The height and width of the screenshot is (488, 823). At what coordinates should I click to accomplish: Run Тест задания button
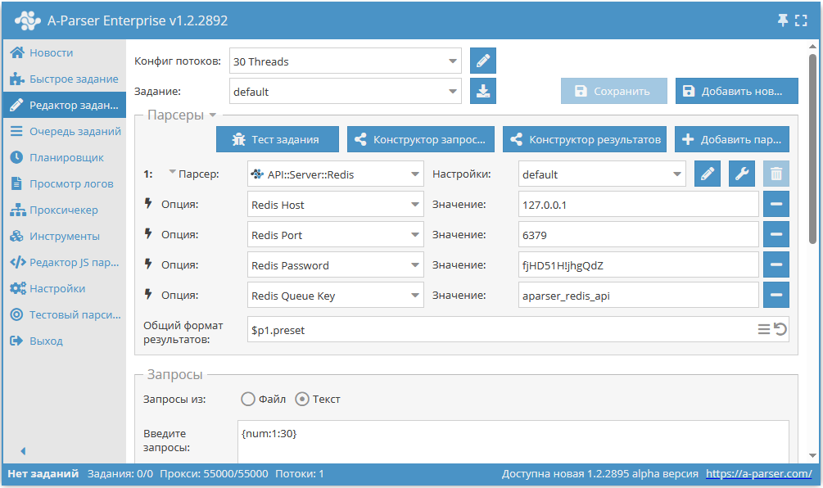coord(277,139)
